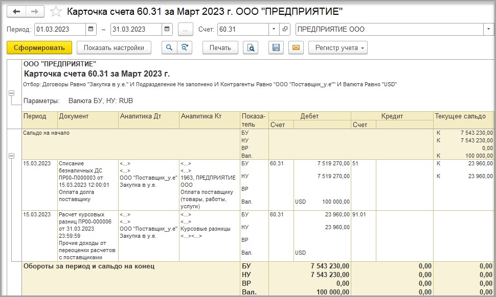Open calendar for end date 31.03.2023

coord(166,29)
